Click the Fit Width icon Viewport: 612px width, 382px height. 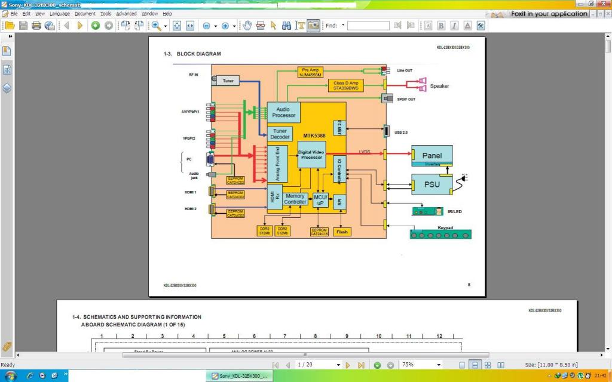[x=190, y=26]
